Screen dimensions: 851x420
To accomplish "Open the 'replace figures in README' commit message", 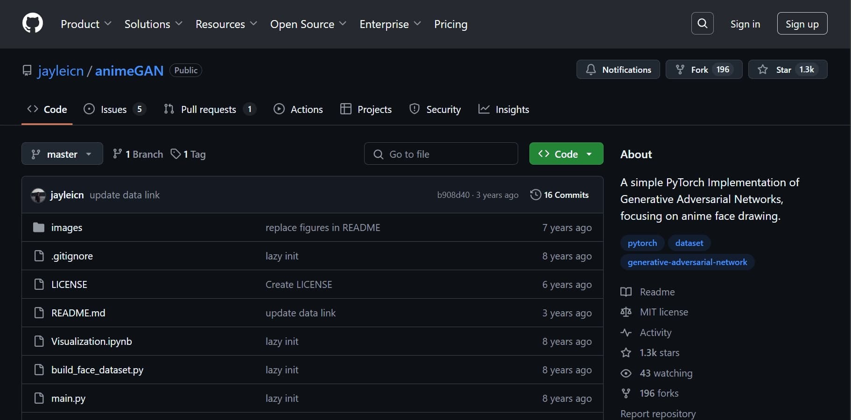I will pyautogui.click(x=323, y=227).
